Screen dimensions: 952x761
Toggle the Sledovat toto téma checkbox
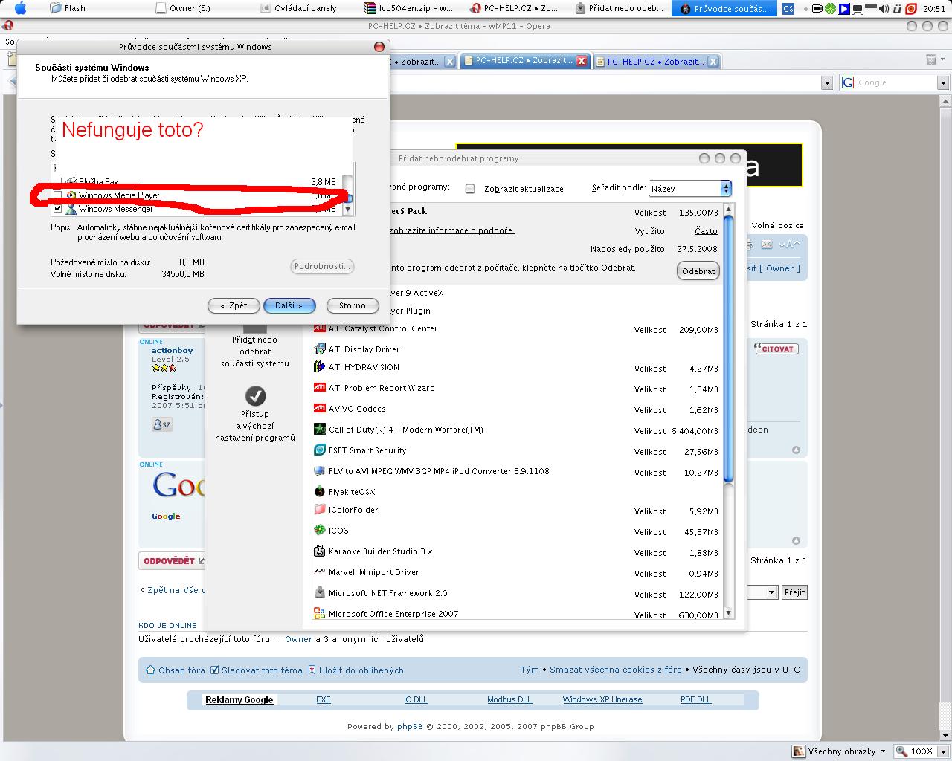(x=215, y=670)
